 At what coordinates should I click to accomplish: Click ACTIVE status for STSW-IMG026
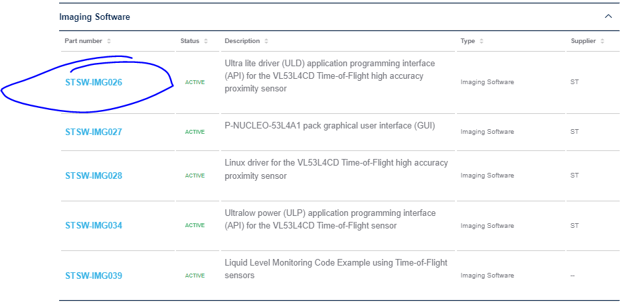195,82
